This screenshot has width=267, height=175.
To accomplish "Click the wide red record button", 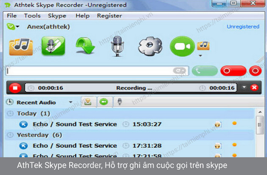I will [x=233, y=71].
